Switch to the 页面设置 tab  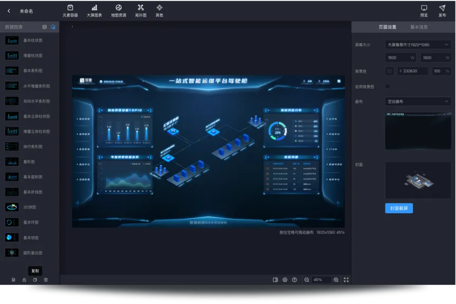tap(387, 27)
